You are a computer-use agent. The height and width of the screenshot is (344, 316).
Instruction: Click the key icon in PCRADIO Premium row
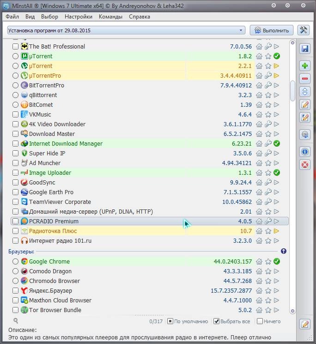point(268,221)
